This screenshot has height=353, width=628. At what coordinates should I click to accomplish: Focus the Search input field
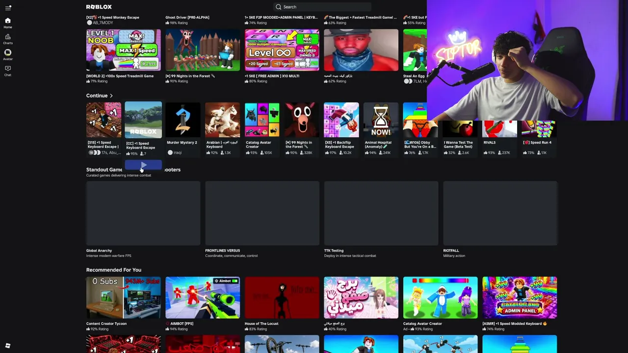(x=323, y=7)
